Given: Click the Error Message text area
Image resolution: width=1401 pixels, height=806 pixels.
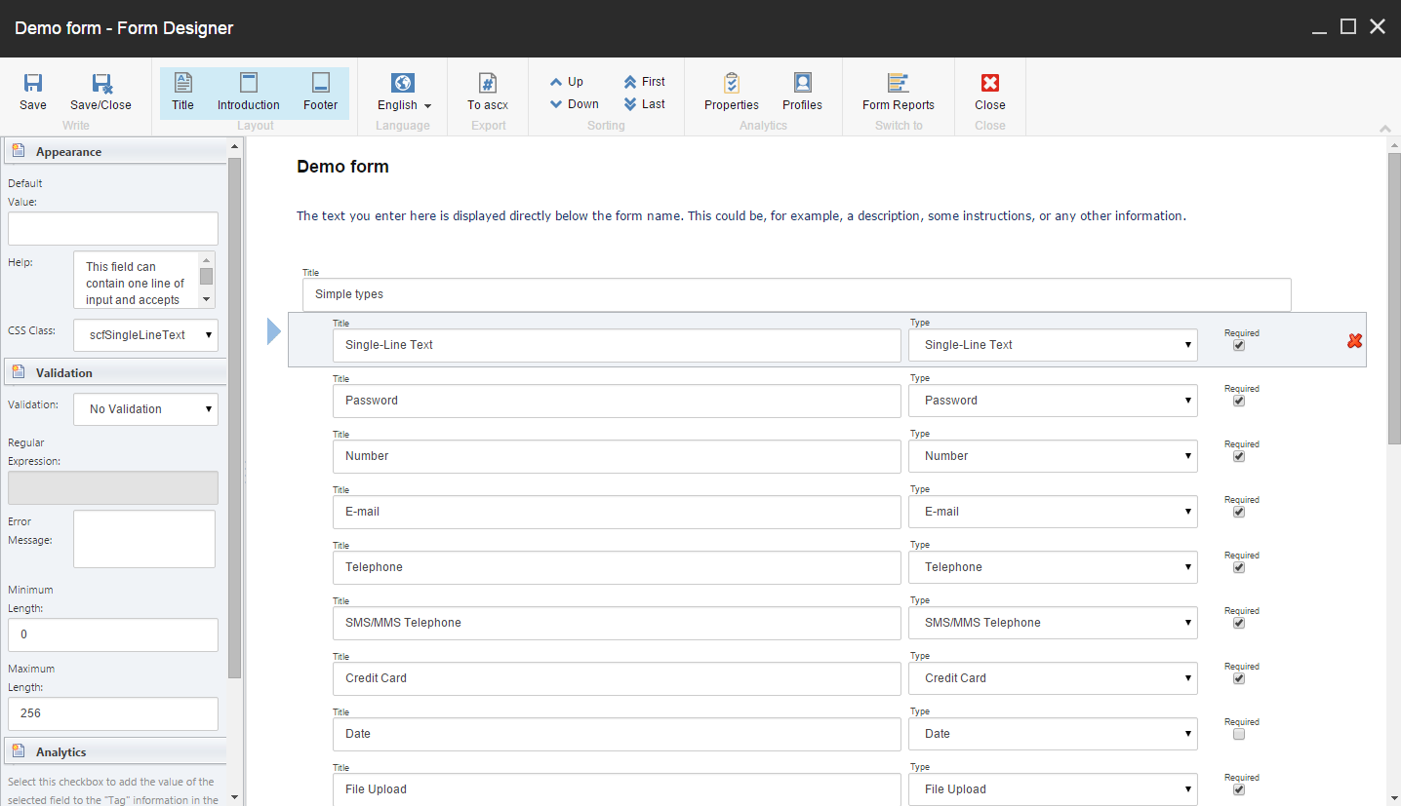Looking at the screenshot, I should 144,539.
